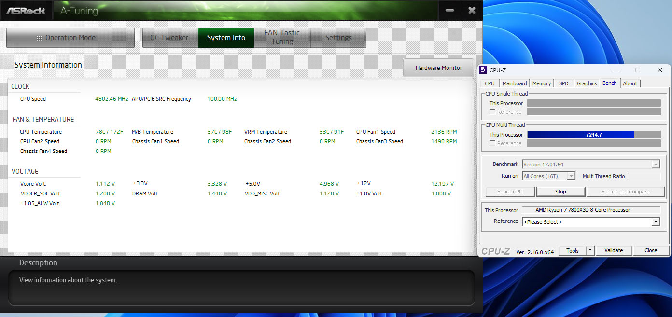The image size is (672, 317).
Task: Click VDD_MISC Volt. value 1.120 V
Action: (x=329, y=193)
